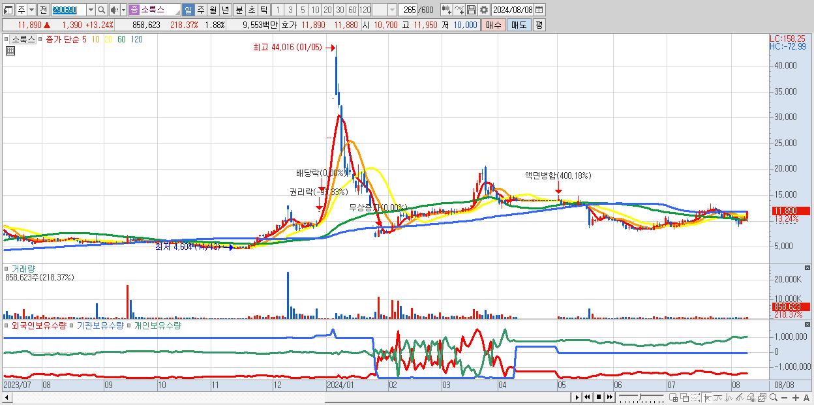The width and height of the screenshot is (814, 405).
Task: Close the 외국인보유수량 holdings pane
Action: (809, 324)
